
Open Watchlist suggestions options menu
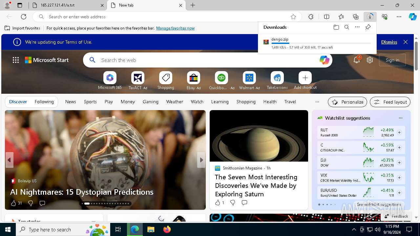401,118
